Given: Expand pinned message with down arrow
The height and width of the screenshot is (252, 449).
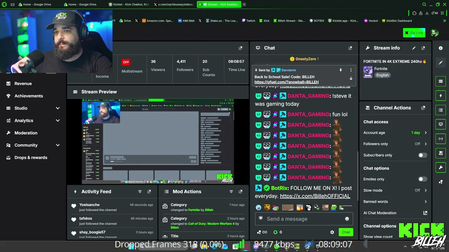Looking at the screenshot, I should (351, 78).
